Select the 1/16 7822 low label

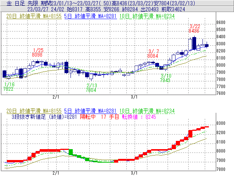point(9,87)
